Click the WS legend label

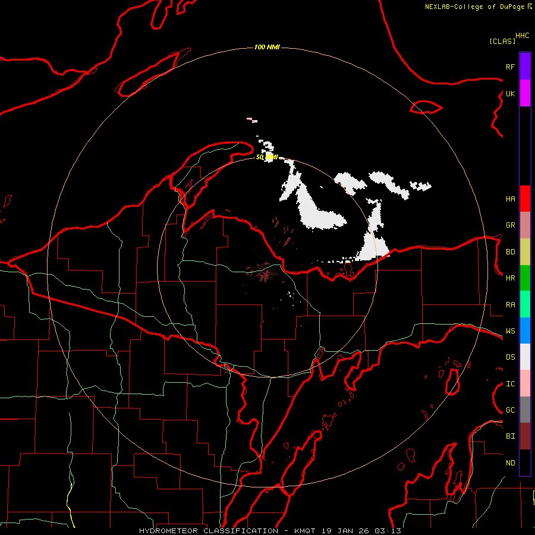tap(510, 331)
